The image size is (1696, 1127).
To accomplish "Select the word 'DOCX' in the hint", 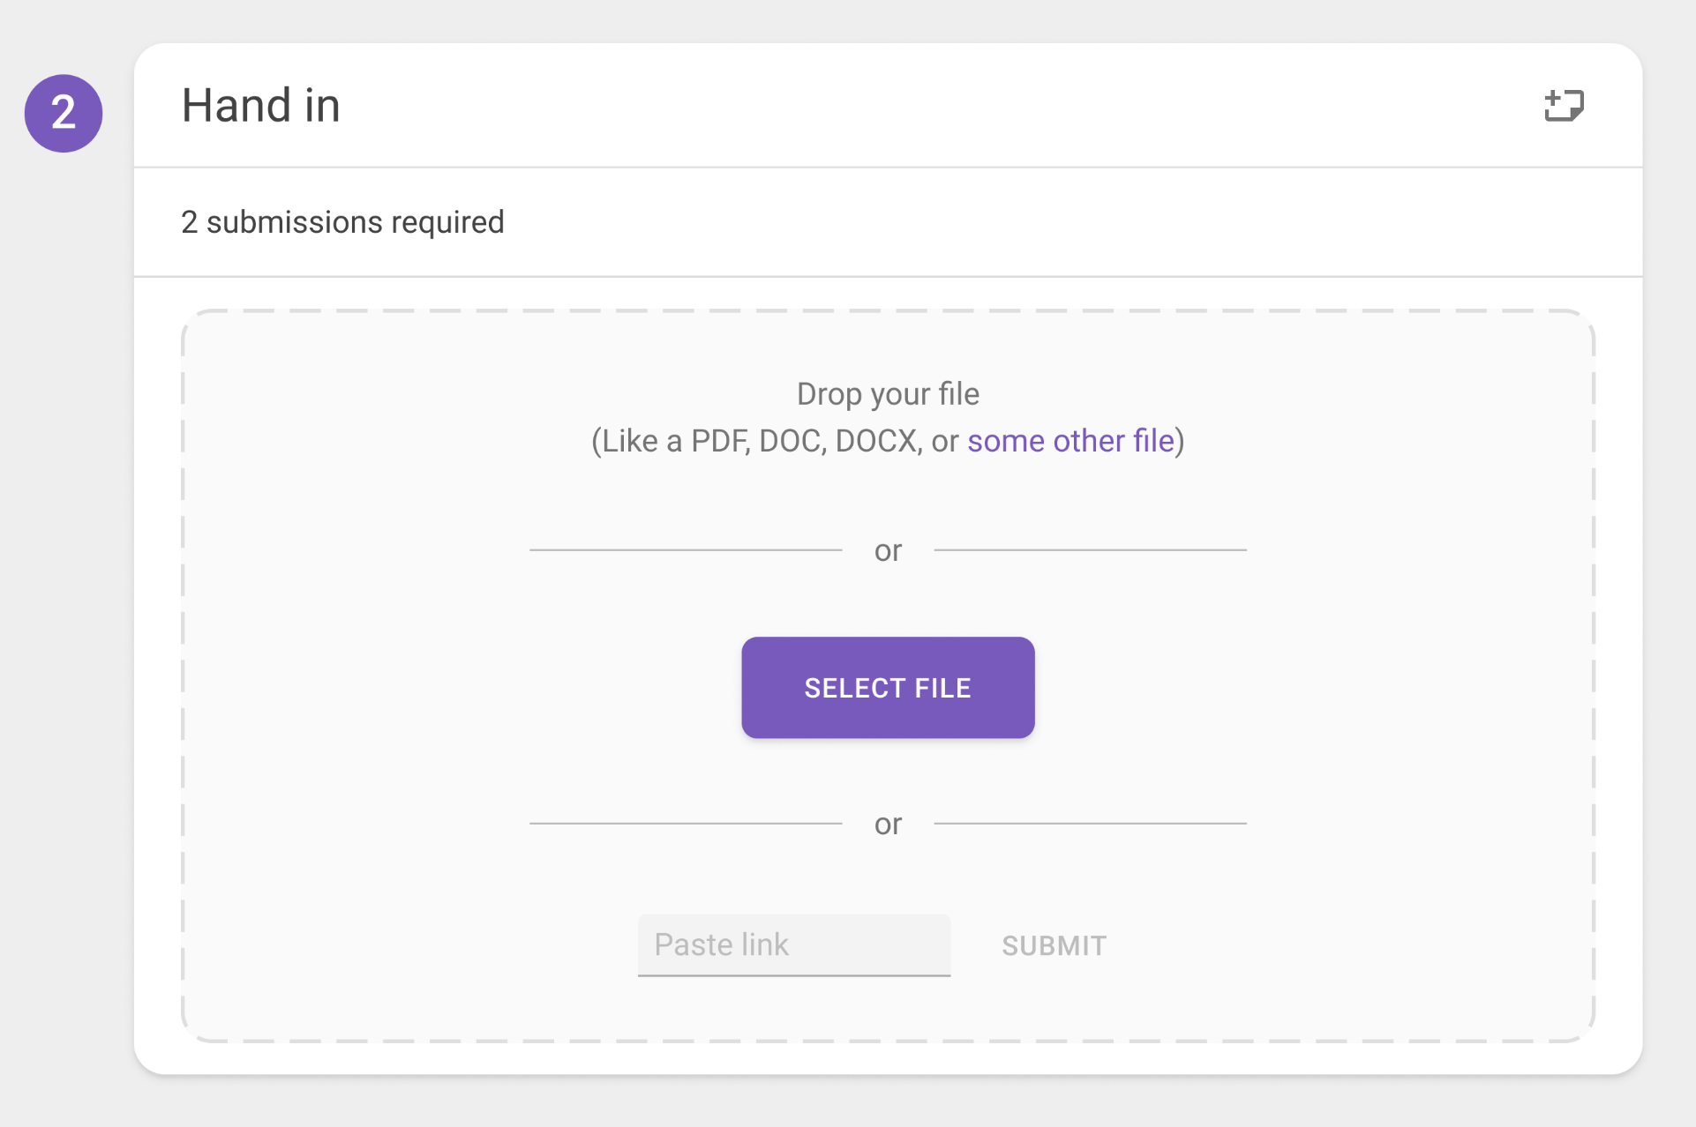I will click(x=877, y=440).
